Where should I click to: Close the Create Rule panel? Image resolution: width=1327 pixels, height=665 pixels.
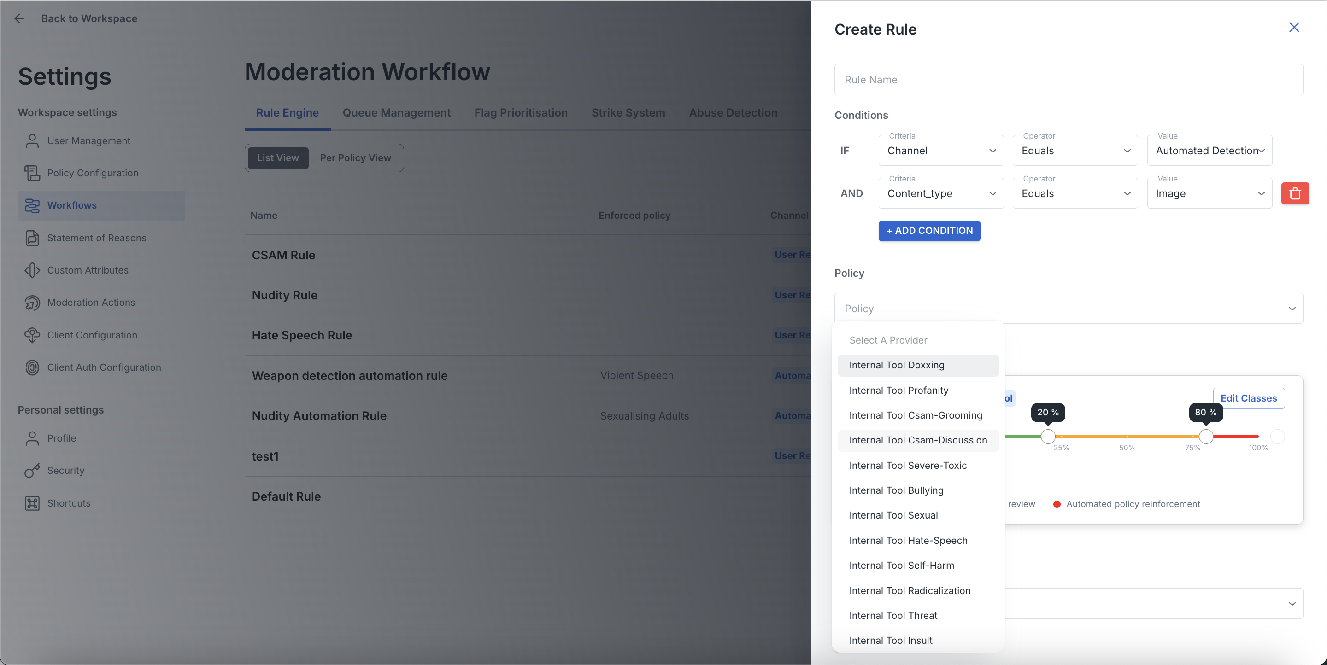(x=1294, y=27)
